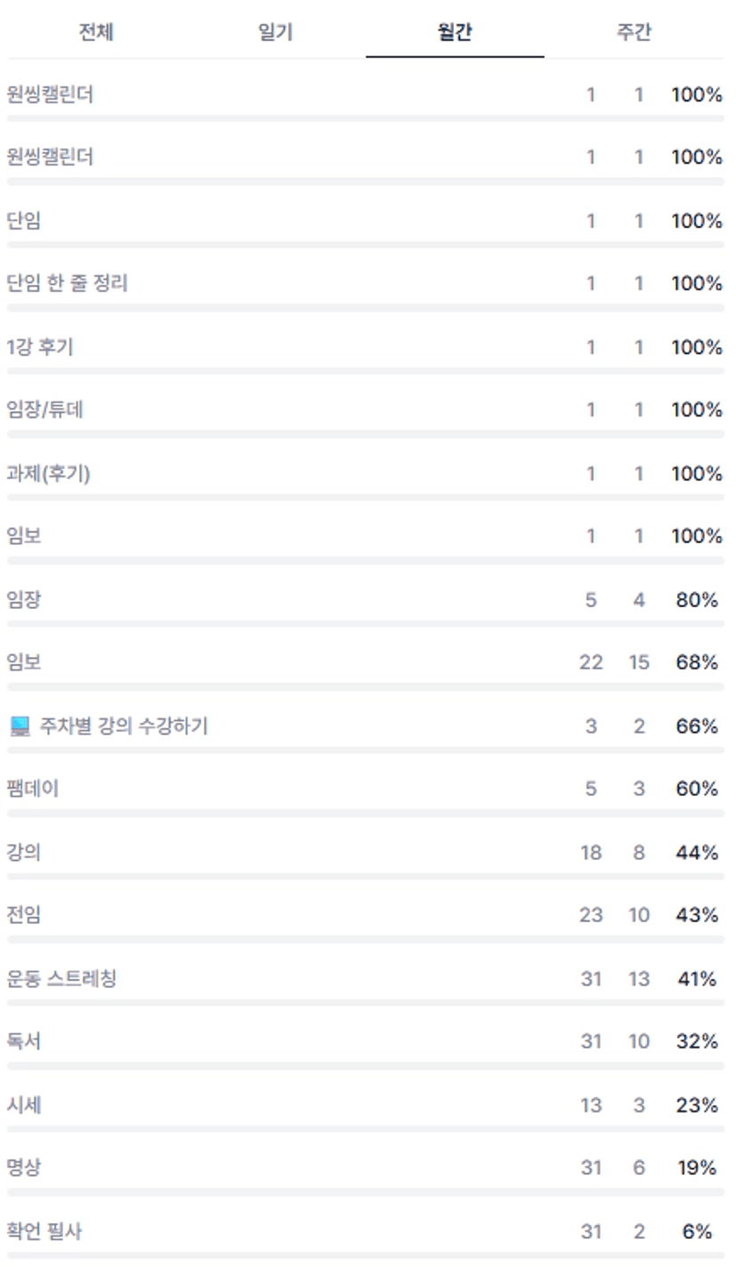Viewport: 736px width, 1272px height.
Task: Switch to the 전체 tab
Action: (96, 34)
